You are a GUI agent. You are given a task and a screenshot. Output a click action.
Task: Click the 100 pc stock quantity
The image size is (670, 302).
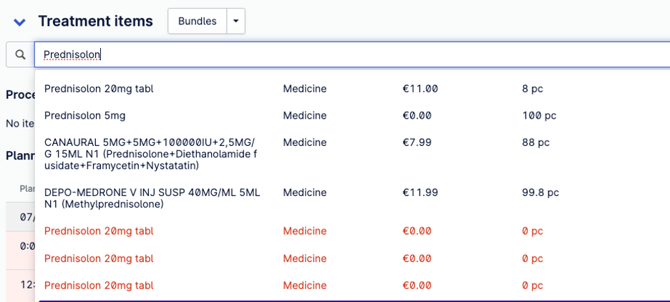tap(539, 115)
